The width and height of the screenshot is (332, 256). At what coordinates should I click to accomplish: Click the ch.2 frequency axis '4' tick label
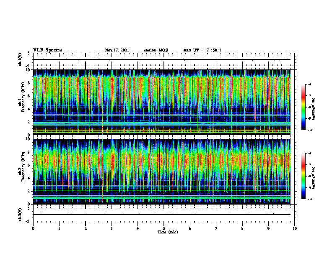coord(30,178)
